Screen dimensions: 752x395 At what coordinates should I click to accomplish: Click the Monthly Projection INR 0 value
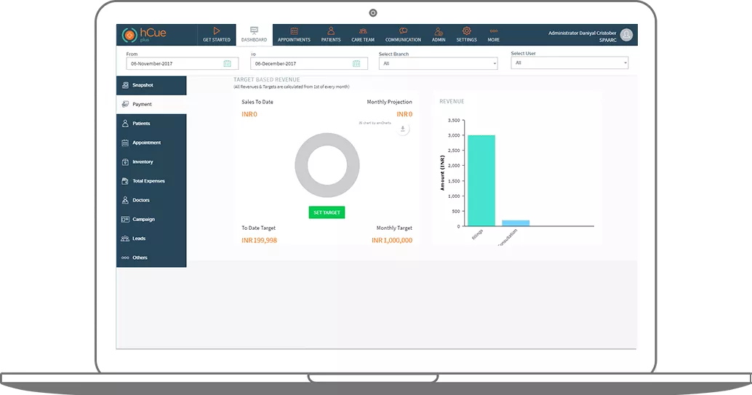tap(404, 114)
